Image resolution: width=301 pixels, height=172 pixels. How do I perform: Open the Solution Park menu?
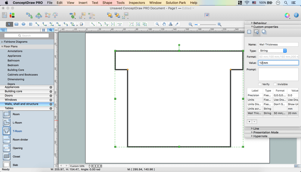176,3
